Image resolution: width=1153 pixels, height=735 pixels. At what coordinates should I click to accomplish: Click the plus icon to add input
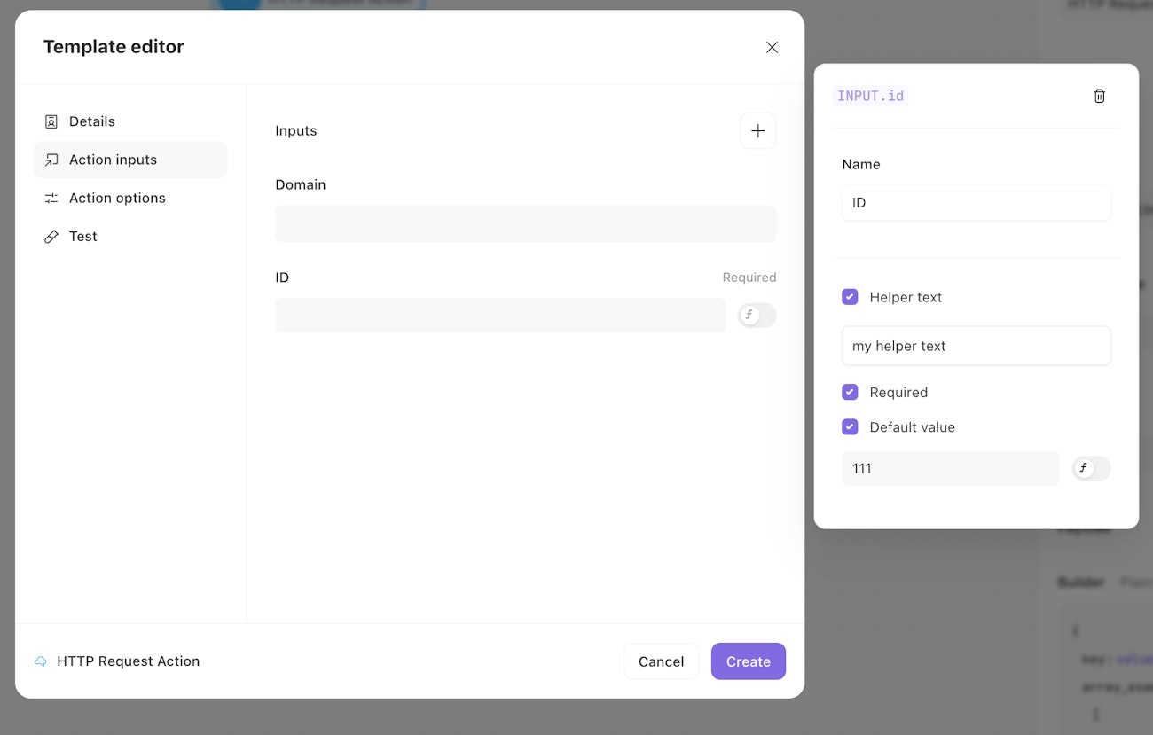(757, 131)
